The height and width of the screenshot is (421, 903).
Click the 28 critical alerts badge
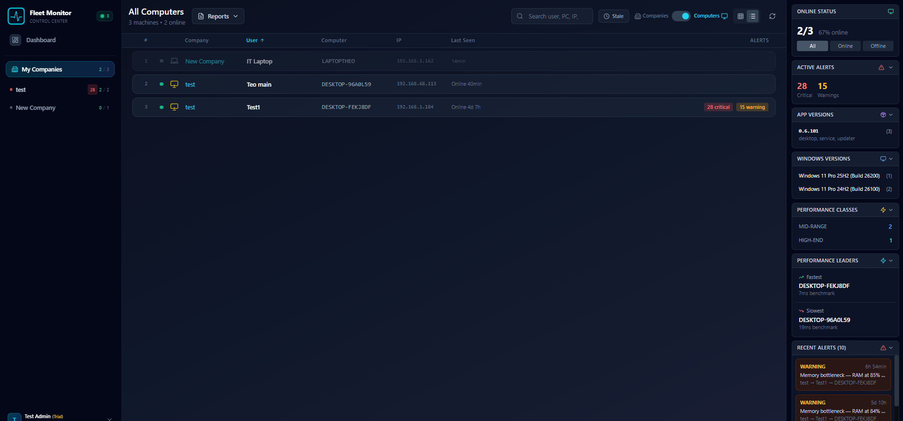pos(718,107)
